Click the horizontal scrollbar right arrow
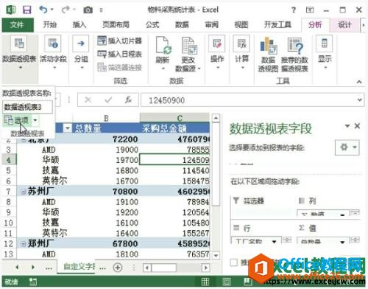 (x=206, y=268)
